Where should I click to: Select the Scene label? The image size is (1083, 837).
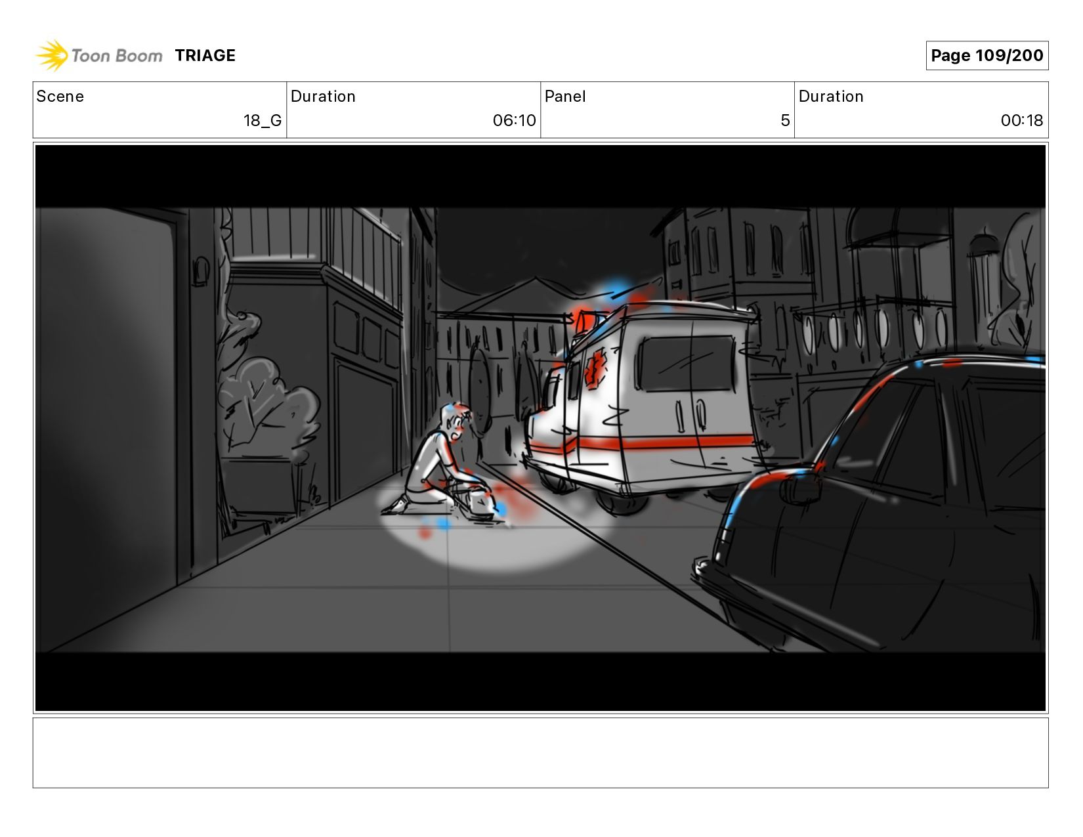pos(60,97)
